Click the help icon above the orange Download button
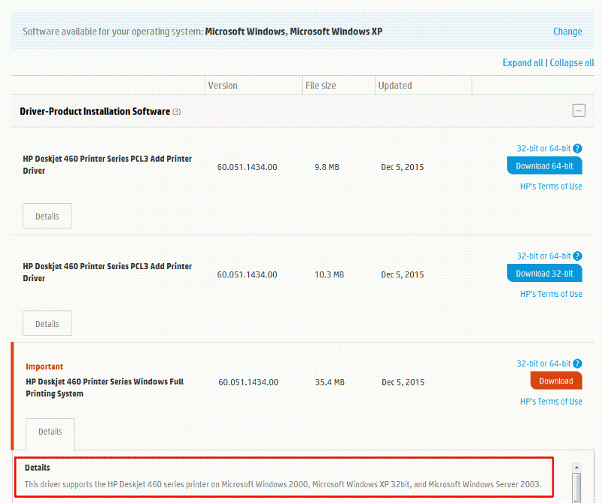 tap(577, 364)
